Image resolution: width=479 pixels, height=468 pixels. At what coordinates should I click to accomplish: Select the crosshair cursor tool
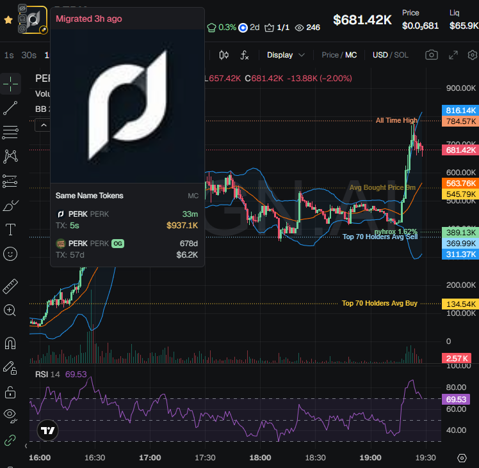pos(10,84)
